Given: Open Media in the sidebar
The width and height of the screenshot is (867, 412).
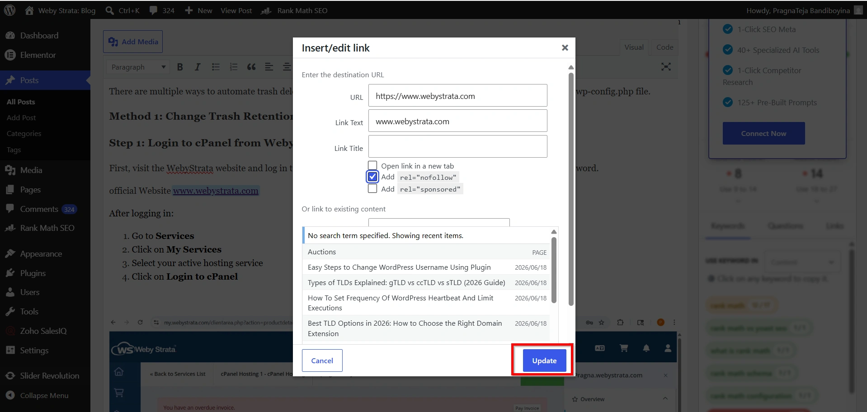Looking at the screenshot, I should [31, 170].
